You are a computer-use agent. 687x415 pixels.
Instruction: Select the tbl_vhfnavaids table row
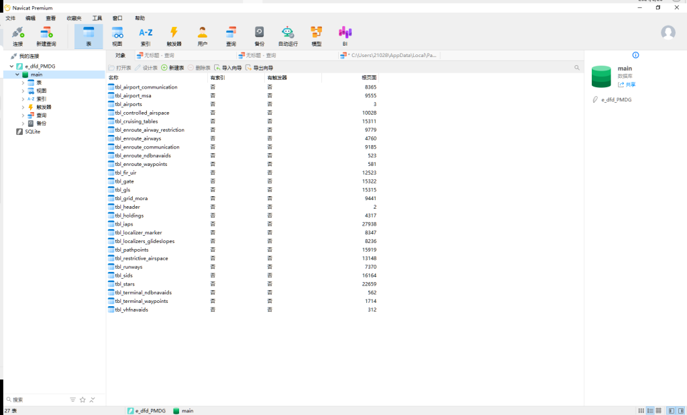(242, 310)
